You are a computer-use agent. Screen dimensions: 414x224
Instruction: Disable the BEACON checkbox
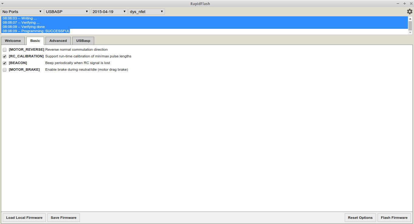[5, 63]
